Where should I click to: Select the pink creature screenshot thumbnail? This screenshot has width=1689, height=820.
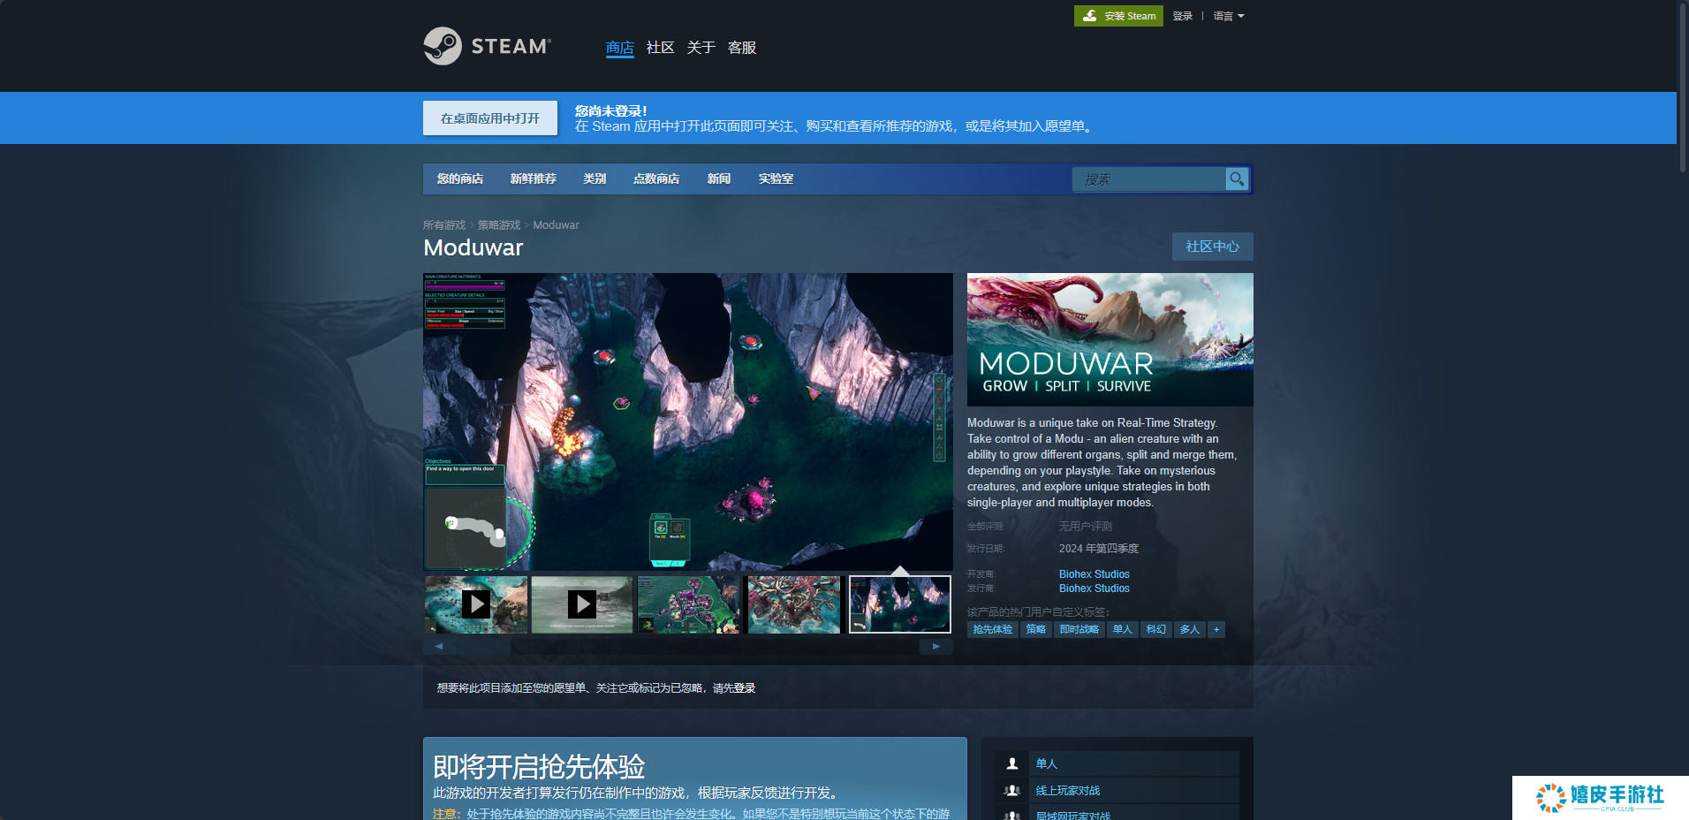click(794, 604)
